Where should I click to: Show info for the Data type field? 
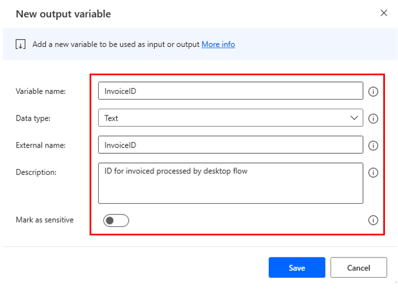(373, 118)
